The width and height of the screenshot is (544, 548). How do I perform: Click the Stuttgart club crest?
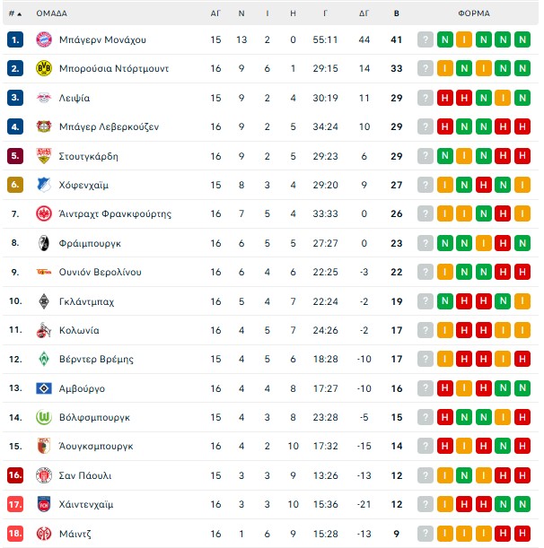42,156
